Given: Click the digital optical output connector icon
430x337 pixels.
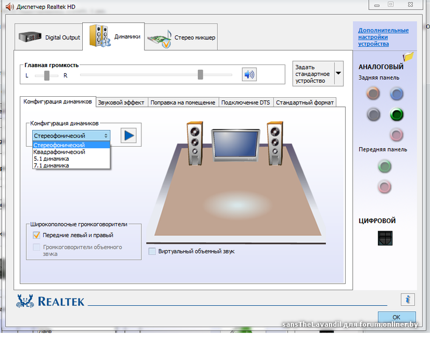Looking at the screenshot, I should (385, 238).
